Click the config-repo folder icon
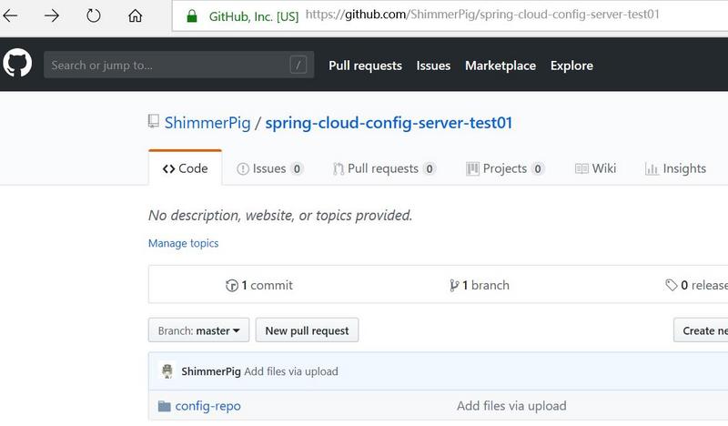The width and height of the screenshot is (728, 426). coord(164,406)
